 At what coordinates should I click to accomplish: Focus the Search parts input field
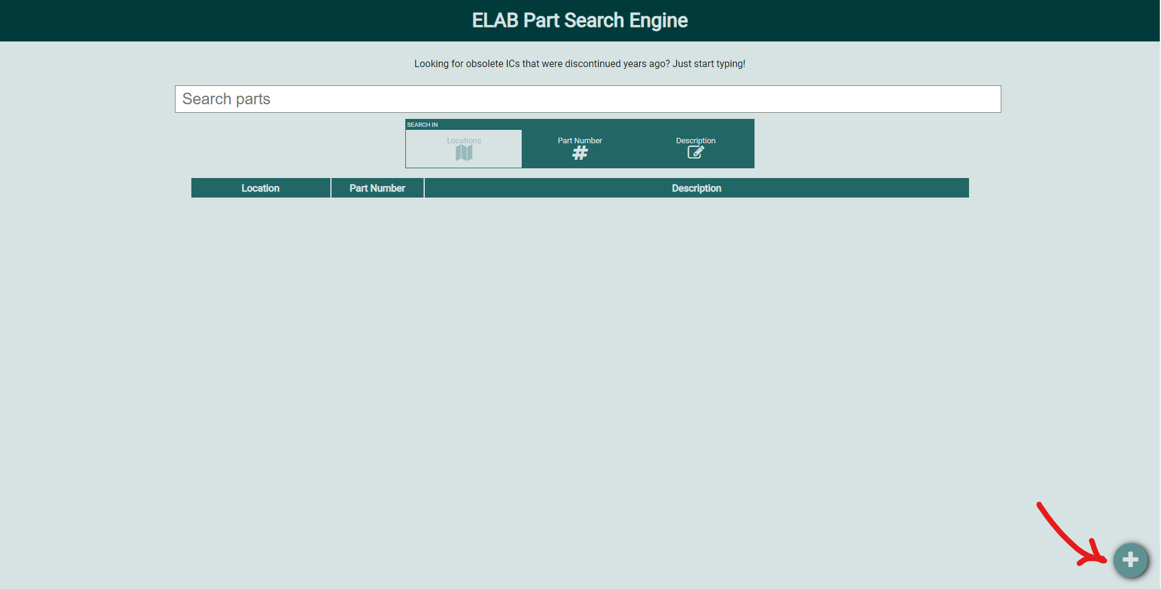pyautogui.click(x=588, y=99)
